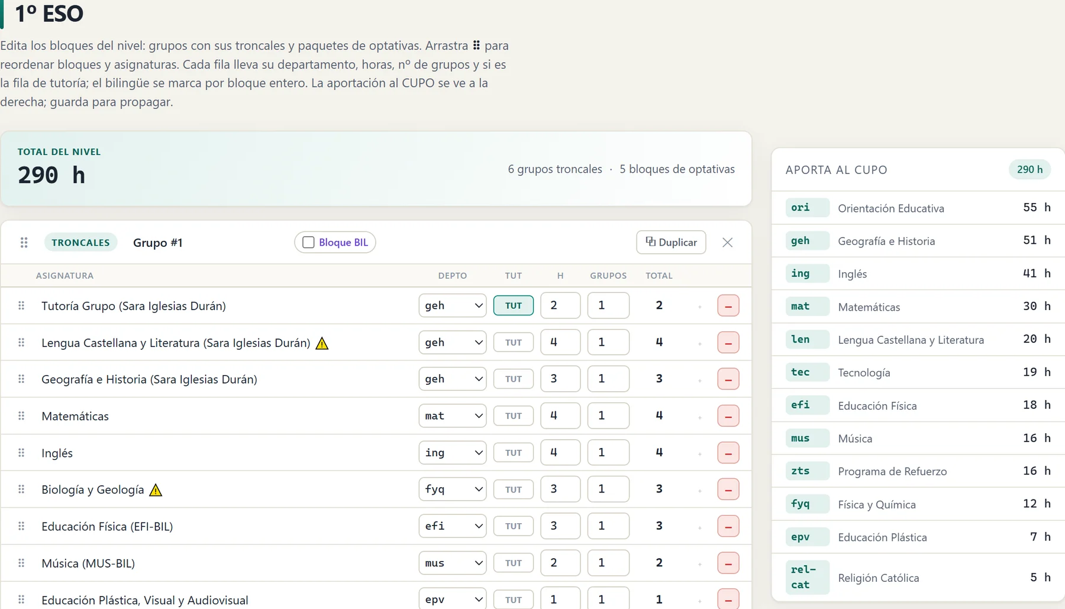Image resolution: width=1065 pixels, height=609 pixels.
Task: Remove the Inglés row
Action: 728,453
